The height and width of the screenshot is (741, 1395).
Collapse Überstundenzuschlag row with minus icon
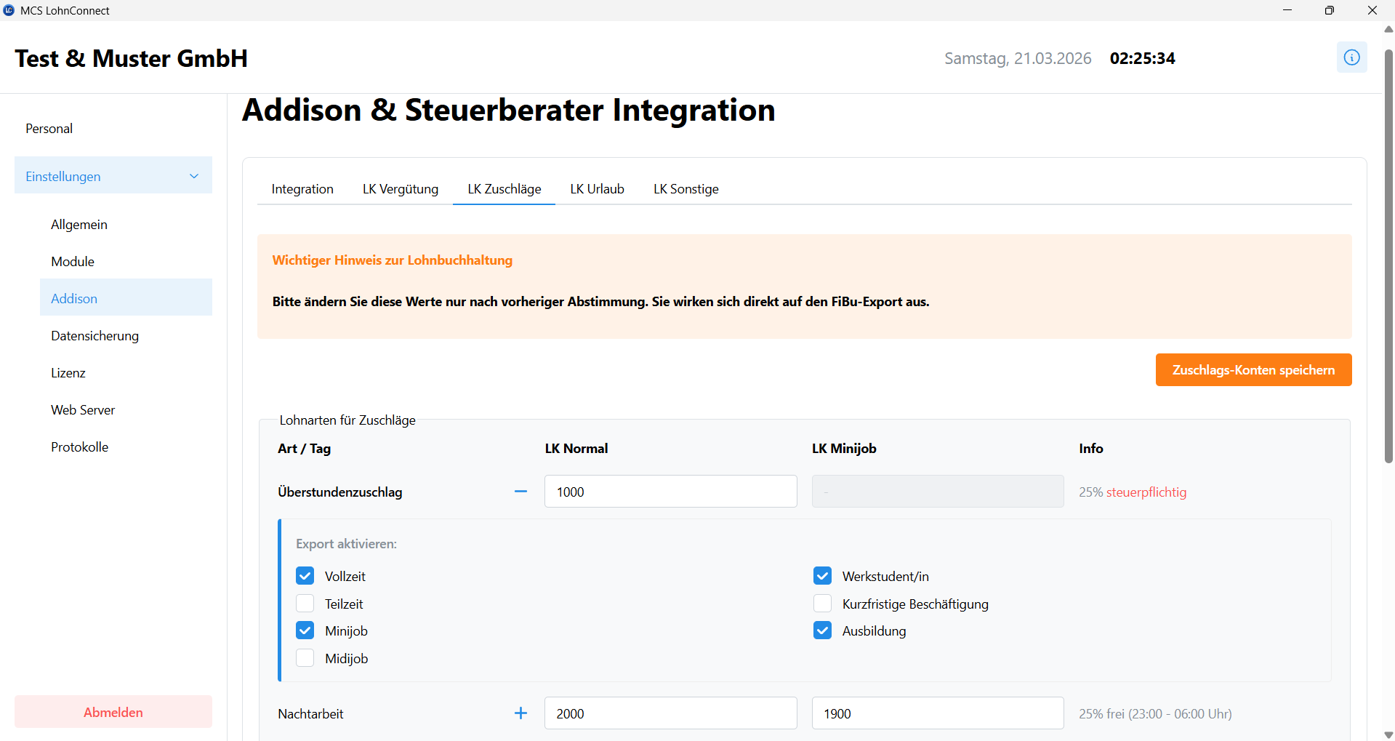(520, 492)
